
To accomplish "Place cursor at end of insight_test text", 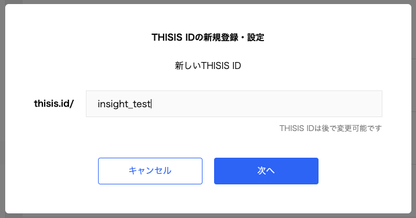I will coord(151,104).
